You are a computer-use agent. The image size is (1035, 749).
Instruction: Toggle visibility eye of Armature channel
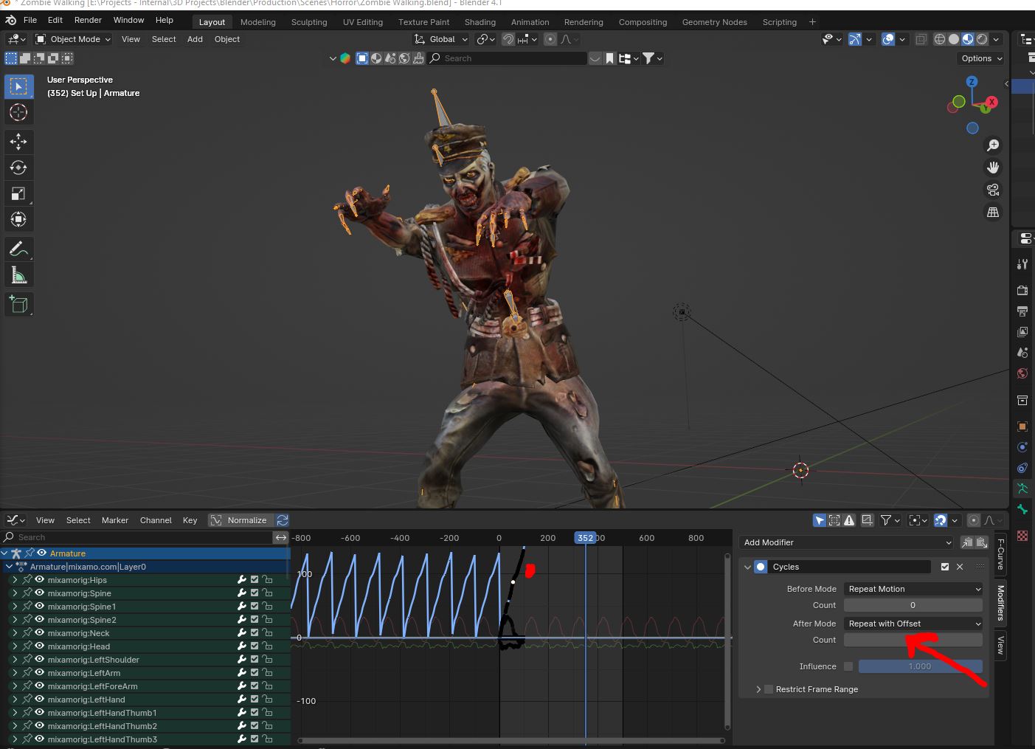pos(42,553)
